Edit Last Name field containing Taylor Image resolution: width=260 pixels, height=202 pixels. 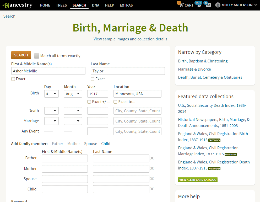click(x=128, y=71)
